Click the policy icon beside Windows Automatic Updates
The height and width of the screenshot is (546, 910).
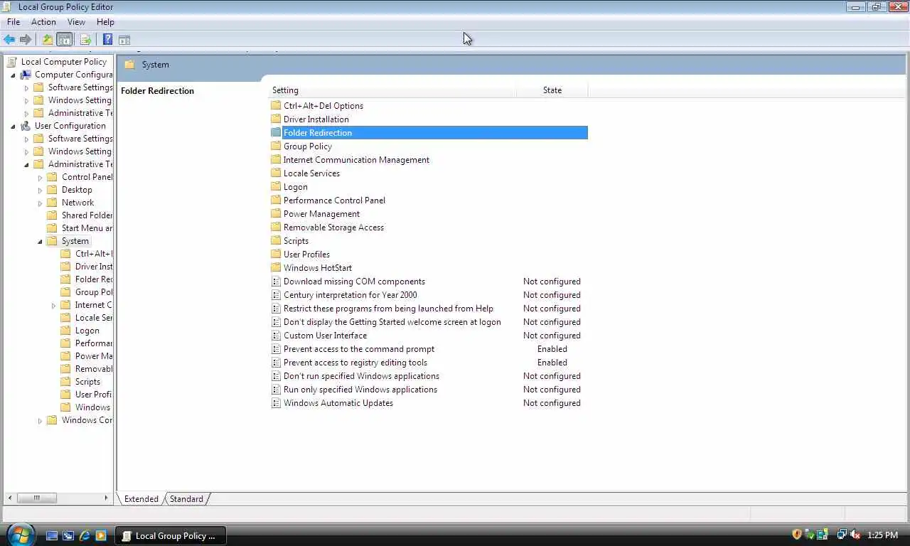[276, 403]
